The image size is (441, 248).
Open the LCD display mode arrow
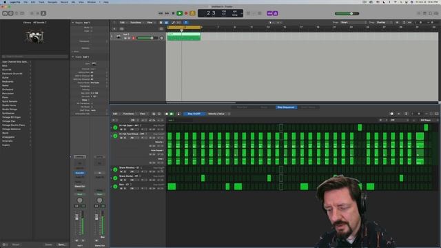pyautogui.click(x=242, y=13)
